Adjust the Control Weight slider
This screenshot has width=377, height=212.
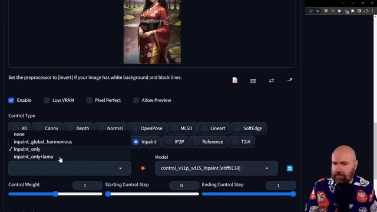[55, 194]
